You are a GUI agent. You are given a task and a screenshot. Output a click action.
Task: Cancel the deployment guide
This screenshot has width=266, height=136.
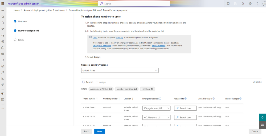pyautogui.click(x=255, y=131)
